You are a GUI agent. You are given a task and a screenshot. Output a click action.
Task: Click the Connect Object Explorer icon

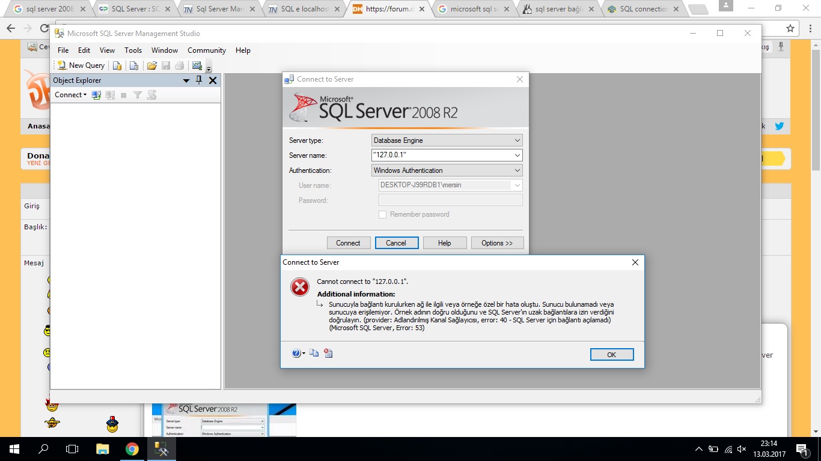pyautogui.click(x=96, y=95)
